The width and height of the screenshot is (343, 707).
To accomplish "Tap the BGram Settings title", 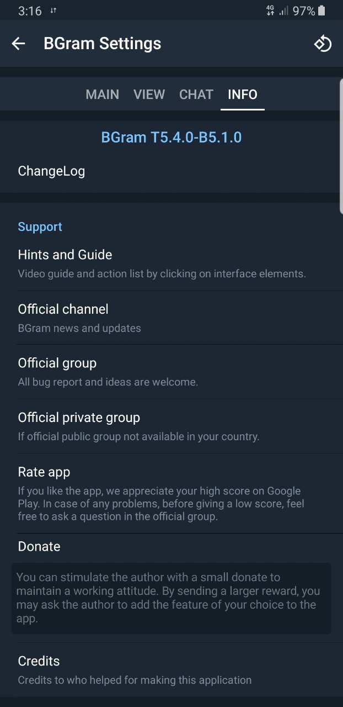I will point(103,44).
